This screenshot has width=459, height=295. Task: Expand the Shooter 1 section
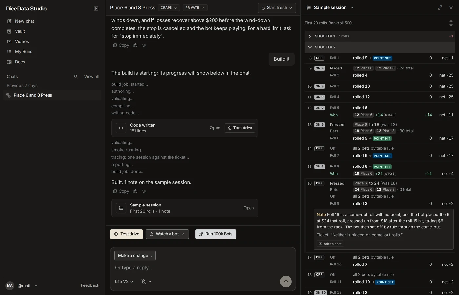pyautogui.click(x=380, y=36)
